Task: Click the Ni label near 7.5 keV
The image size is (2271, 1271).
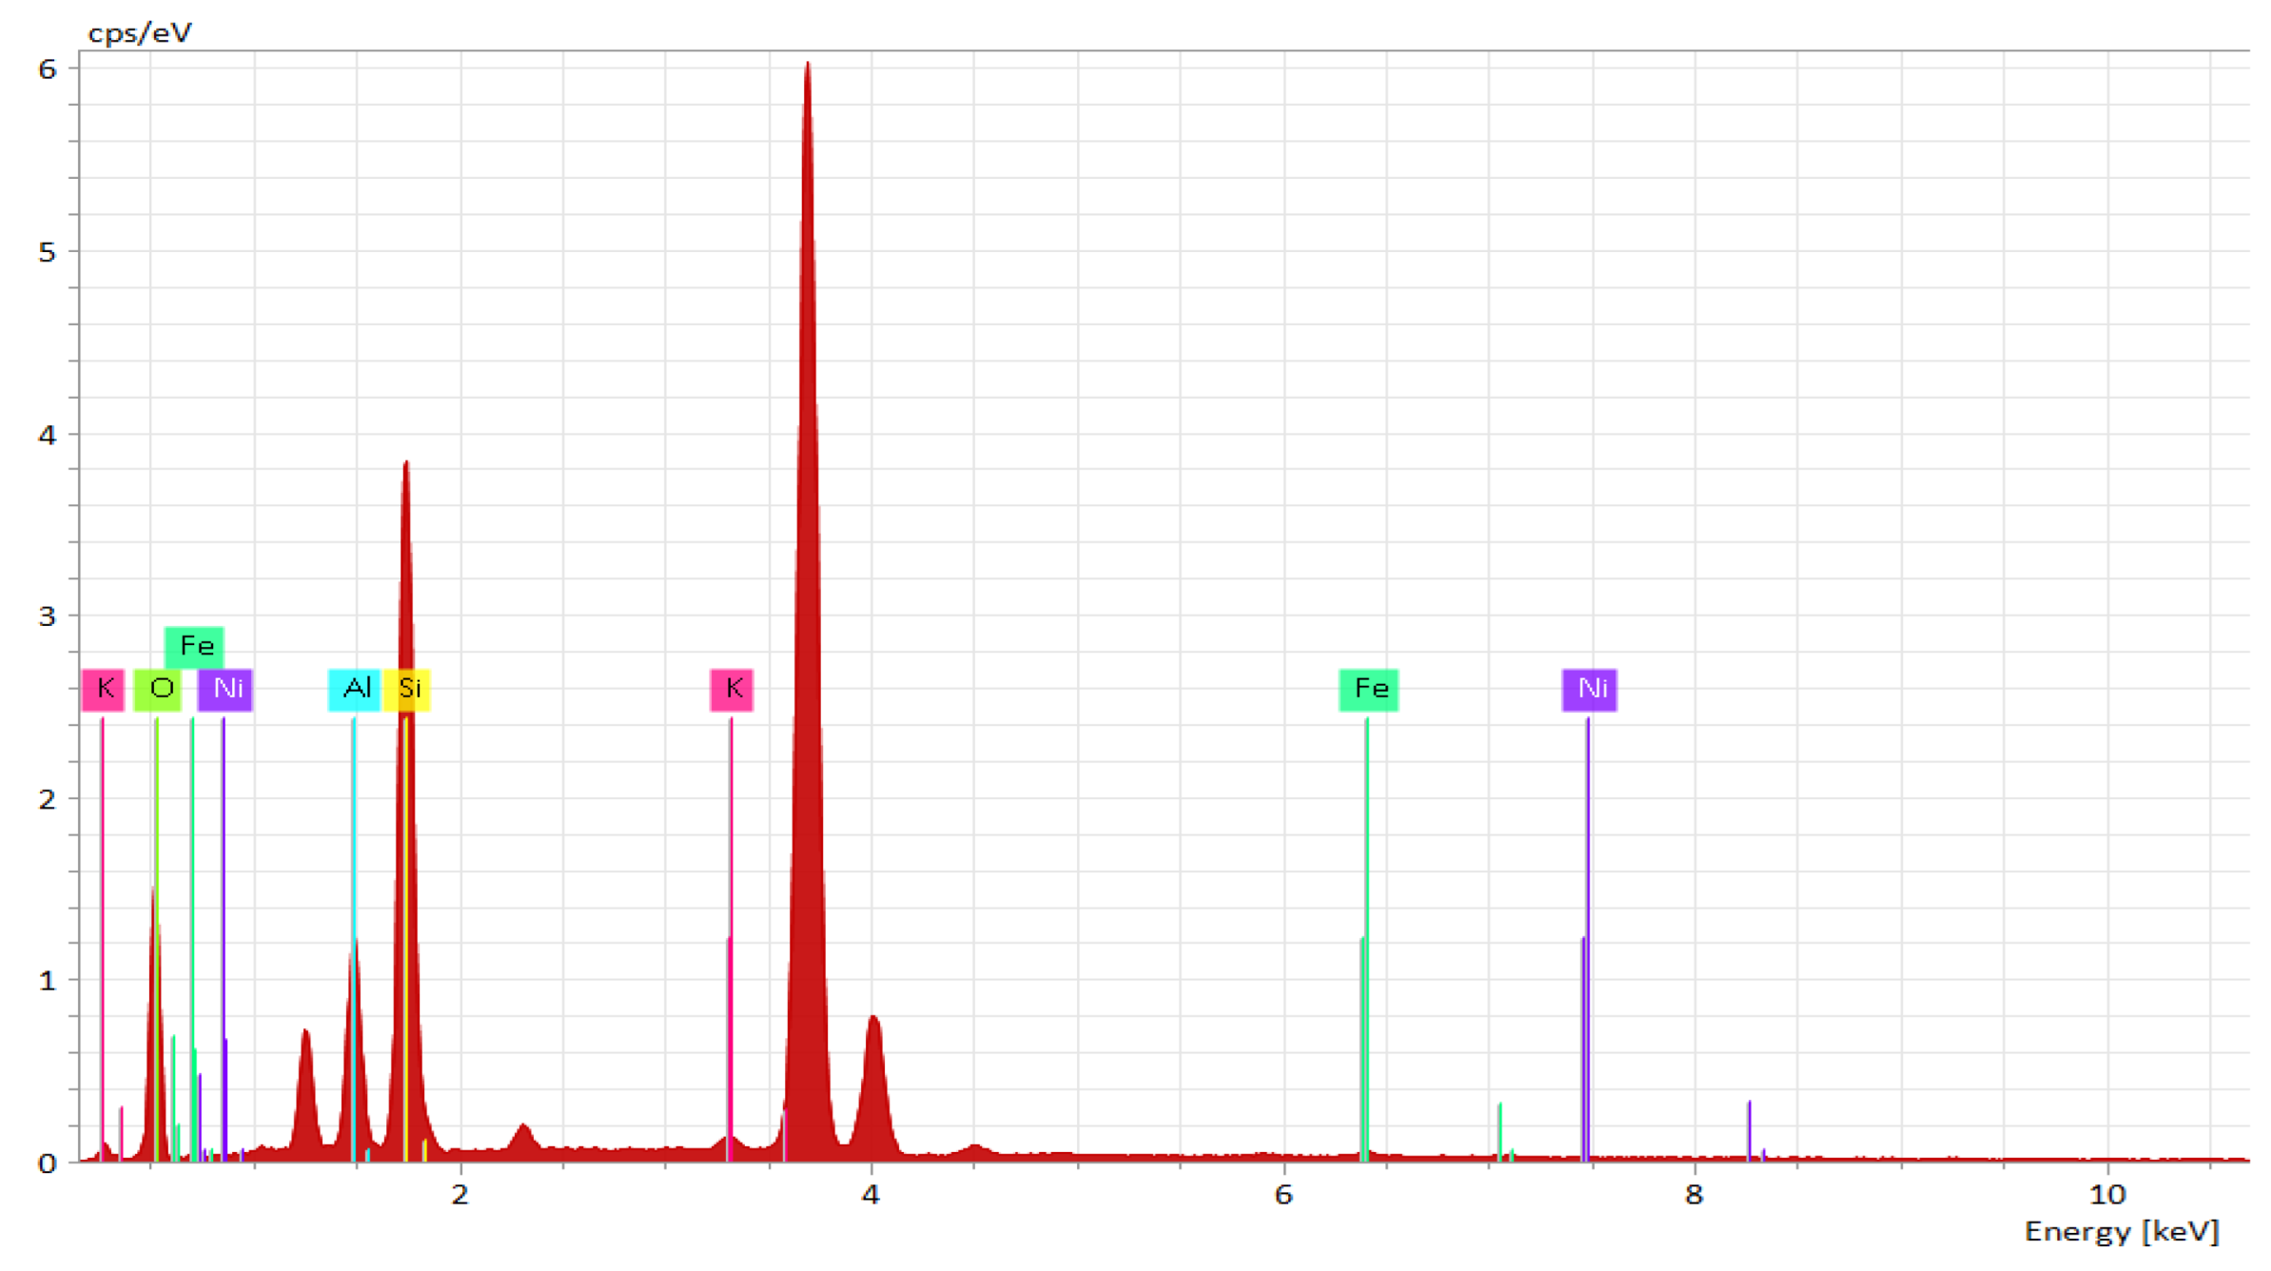Action: coord(1589,689)
